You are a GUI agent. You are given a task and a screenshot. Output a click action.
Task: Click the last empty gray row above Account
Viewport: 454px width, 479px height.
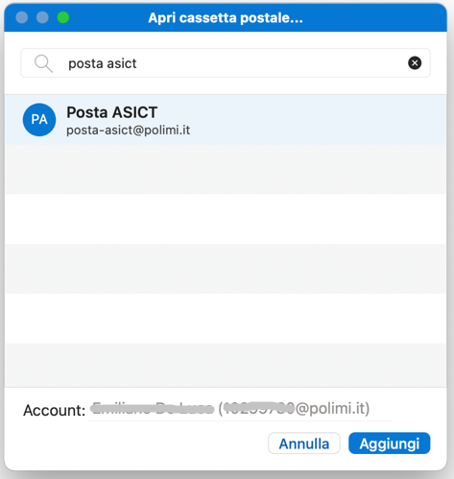(x=226, y=365)
